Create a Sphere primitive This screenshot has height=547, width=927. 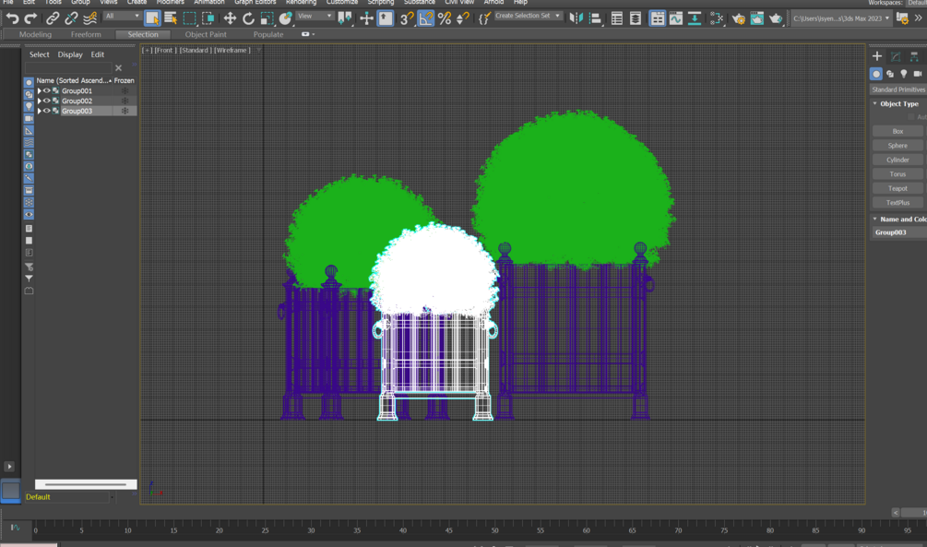pyautogui.click(x=897, y=146)
